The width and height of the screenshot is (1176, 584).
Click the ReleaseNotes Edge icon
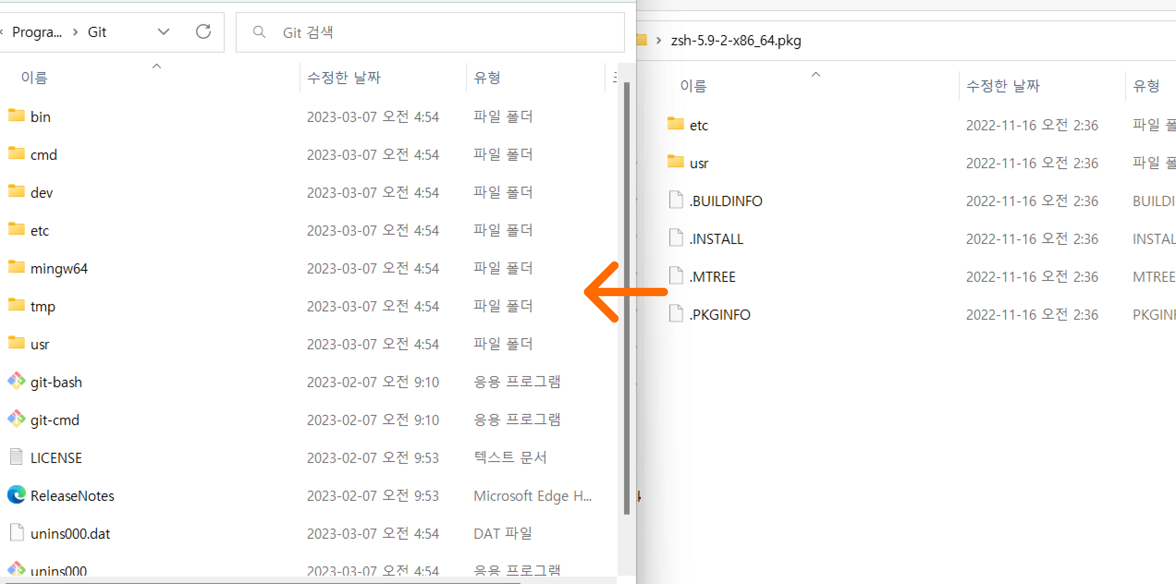click(16, 494)
